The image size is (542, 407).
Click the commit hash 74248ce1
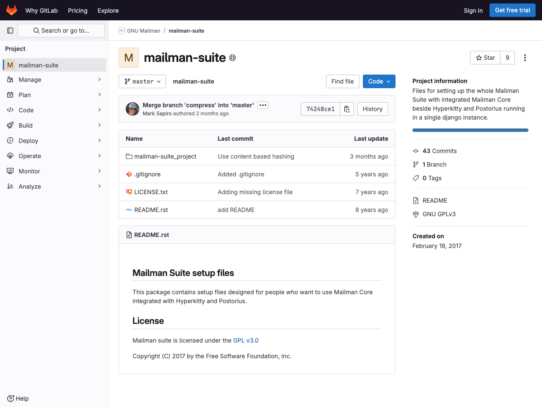(321, 109)
